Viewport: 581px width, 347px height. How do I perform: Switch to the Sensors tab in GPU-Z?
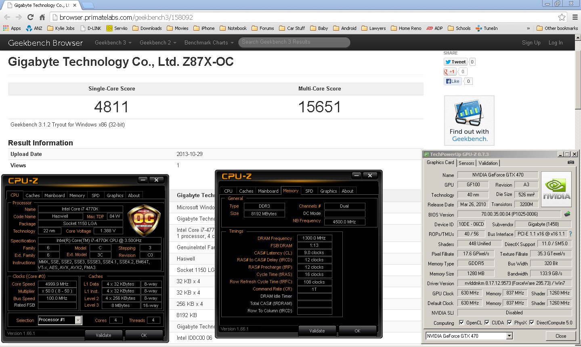point(466,163)
